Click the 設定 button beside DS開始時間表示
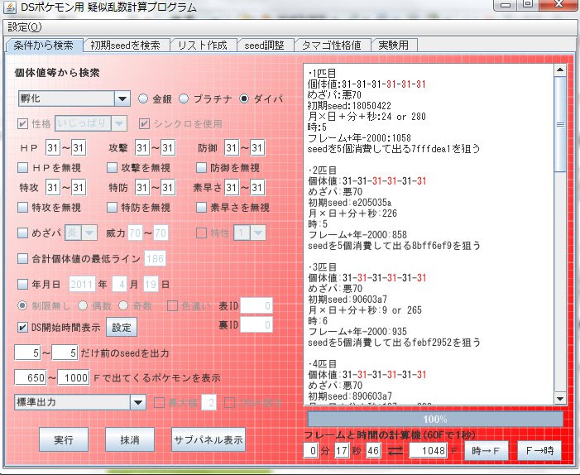Viewport: 580px width, 475px height. (122, 327)
